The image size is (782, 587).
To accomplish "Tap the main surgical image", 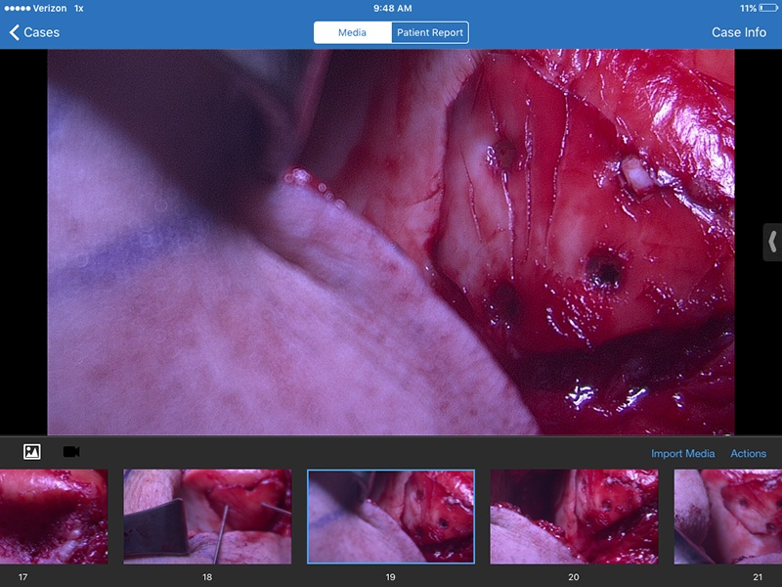I will pos(391,242).
